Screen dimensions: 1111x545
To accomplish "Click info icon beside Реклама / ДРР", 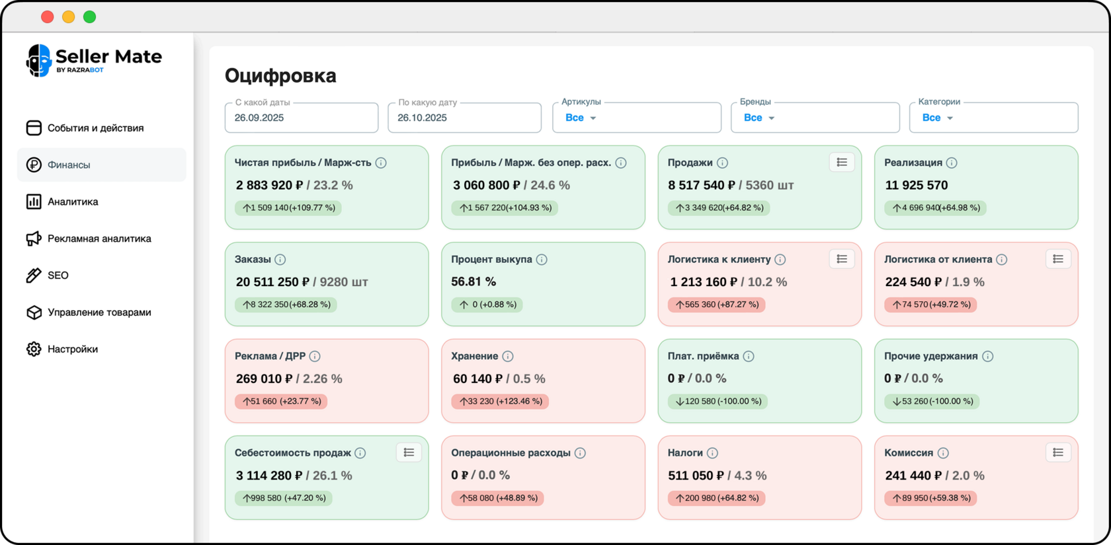I will 315,356.
